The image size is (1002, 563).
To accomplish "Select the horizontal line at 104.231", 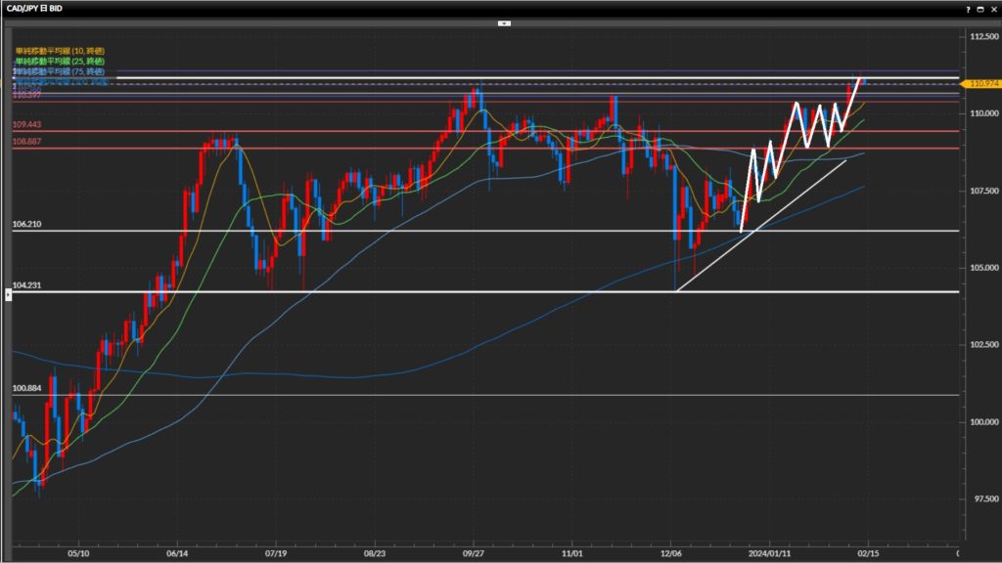I will [x=391, y=291].
